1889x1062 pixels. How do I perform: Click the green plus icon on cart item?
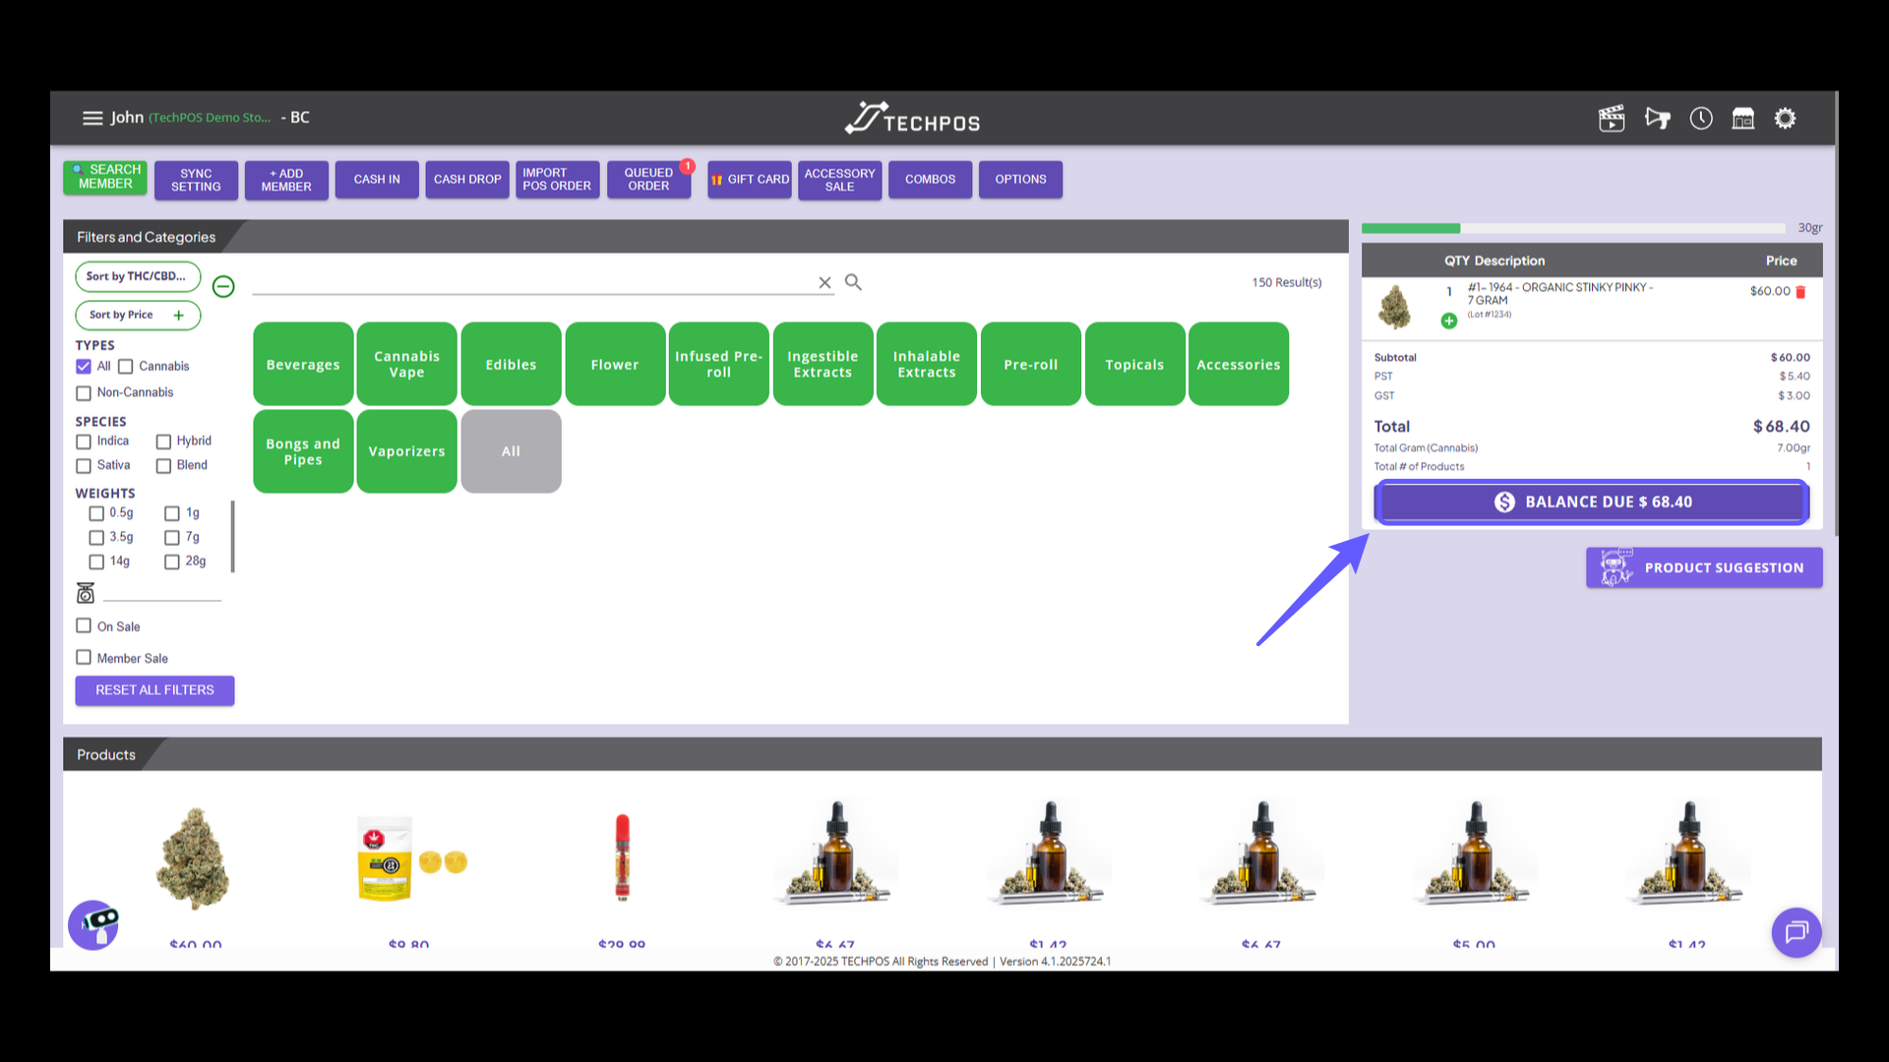tap(1448, 321)
